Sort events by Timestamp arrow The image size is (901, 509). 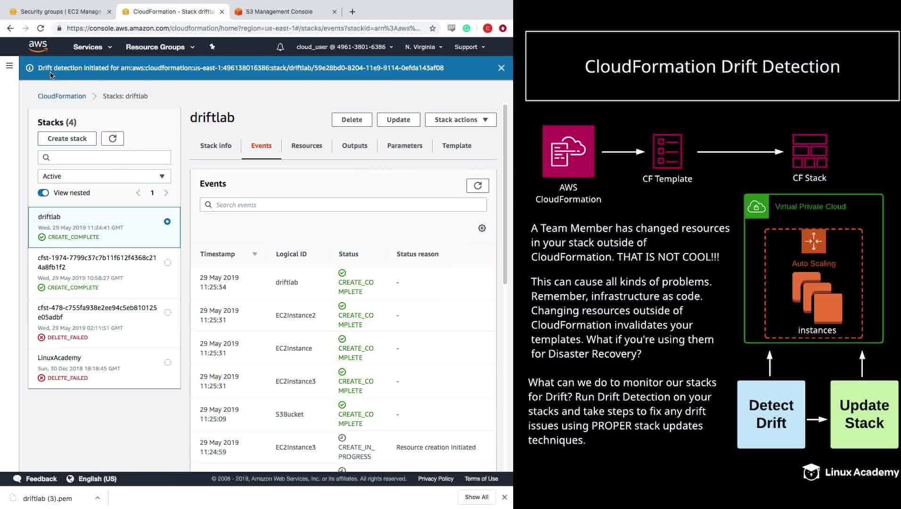(x=255, y=254)
